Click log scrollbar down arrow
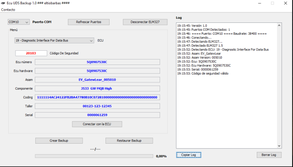 tap(279, 146)
